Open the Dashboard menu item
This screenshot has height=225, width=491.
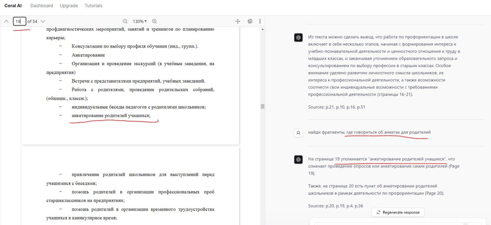tap(42, 6)
